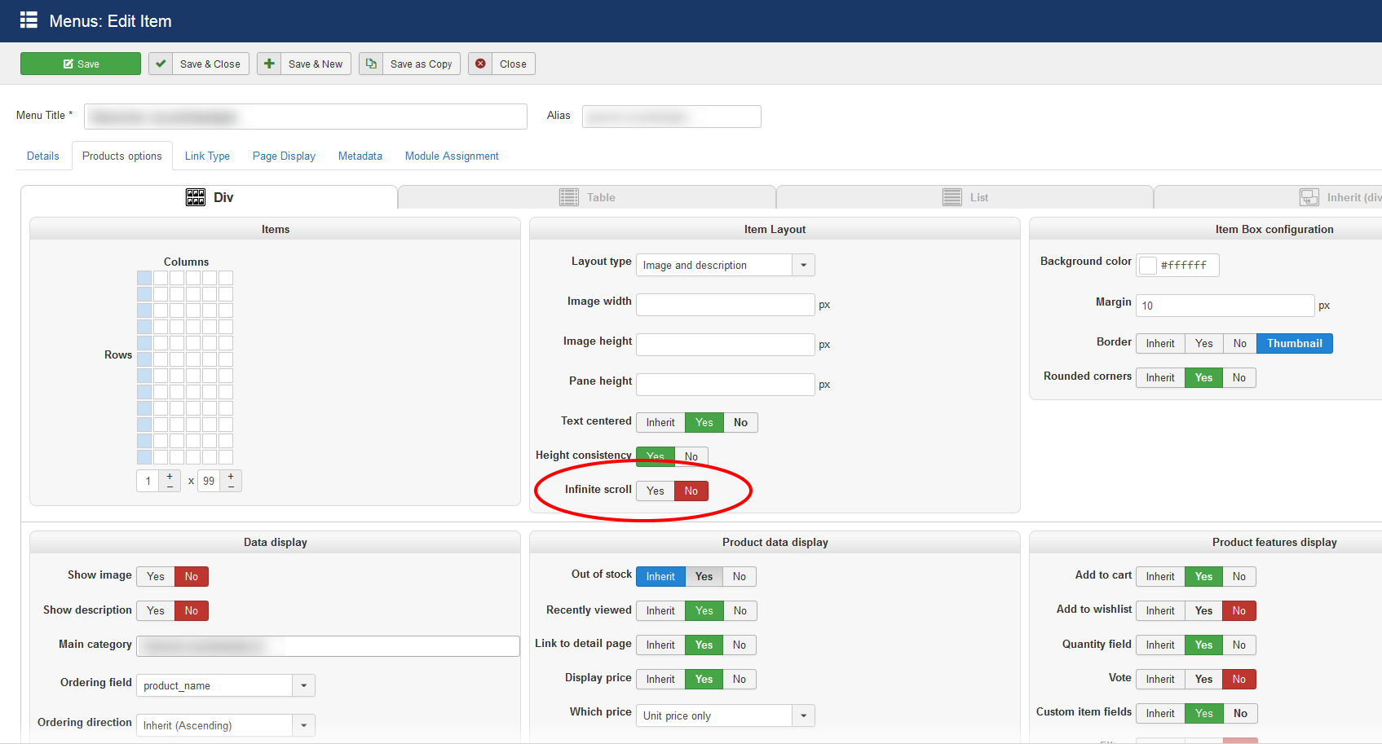Click the Background color swatch
The image size is (1382, 744).
pyautogui.click(x=1148, y=265)
